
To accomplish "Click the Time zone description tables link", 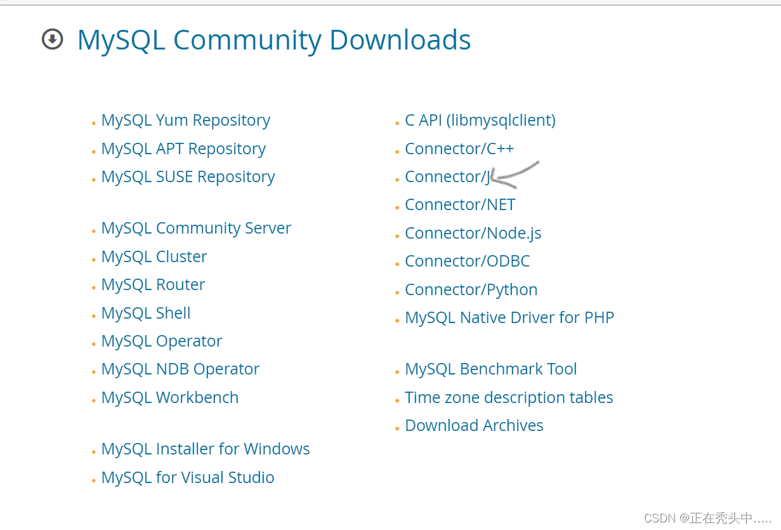I will [x=509, y=397].
